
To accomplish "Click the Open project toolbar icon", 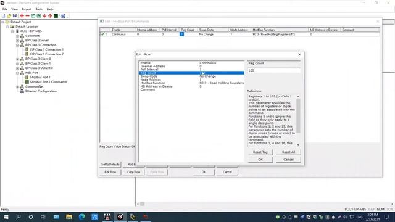I will click(9, 15).
